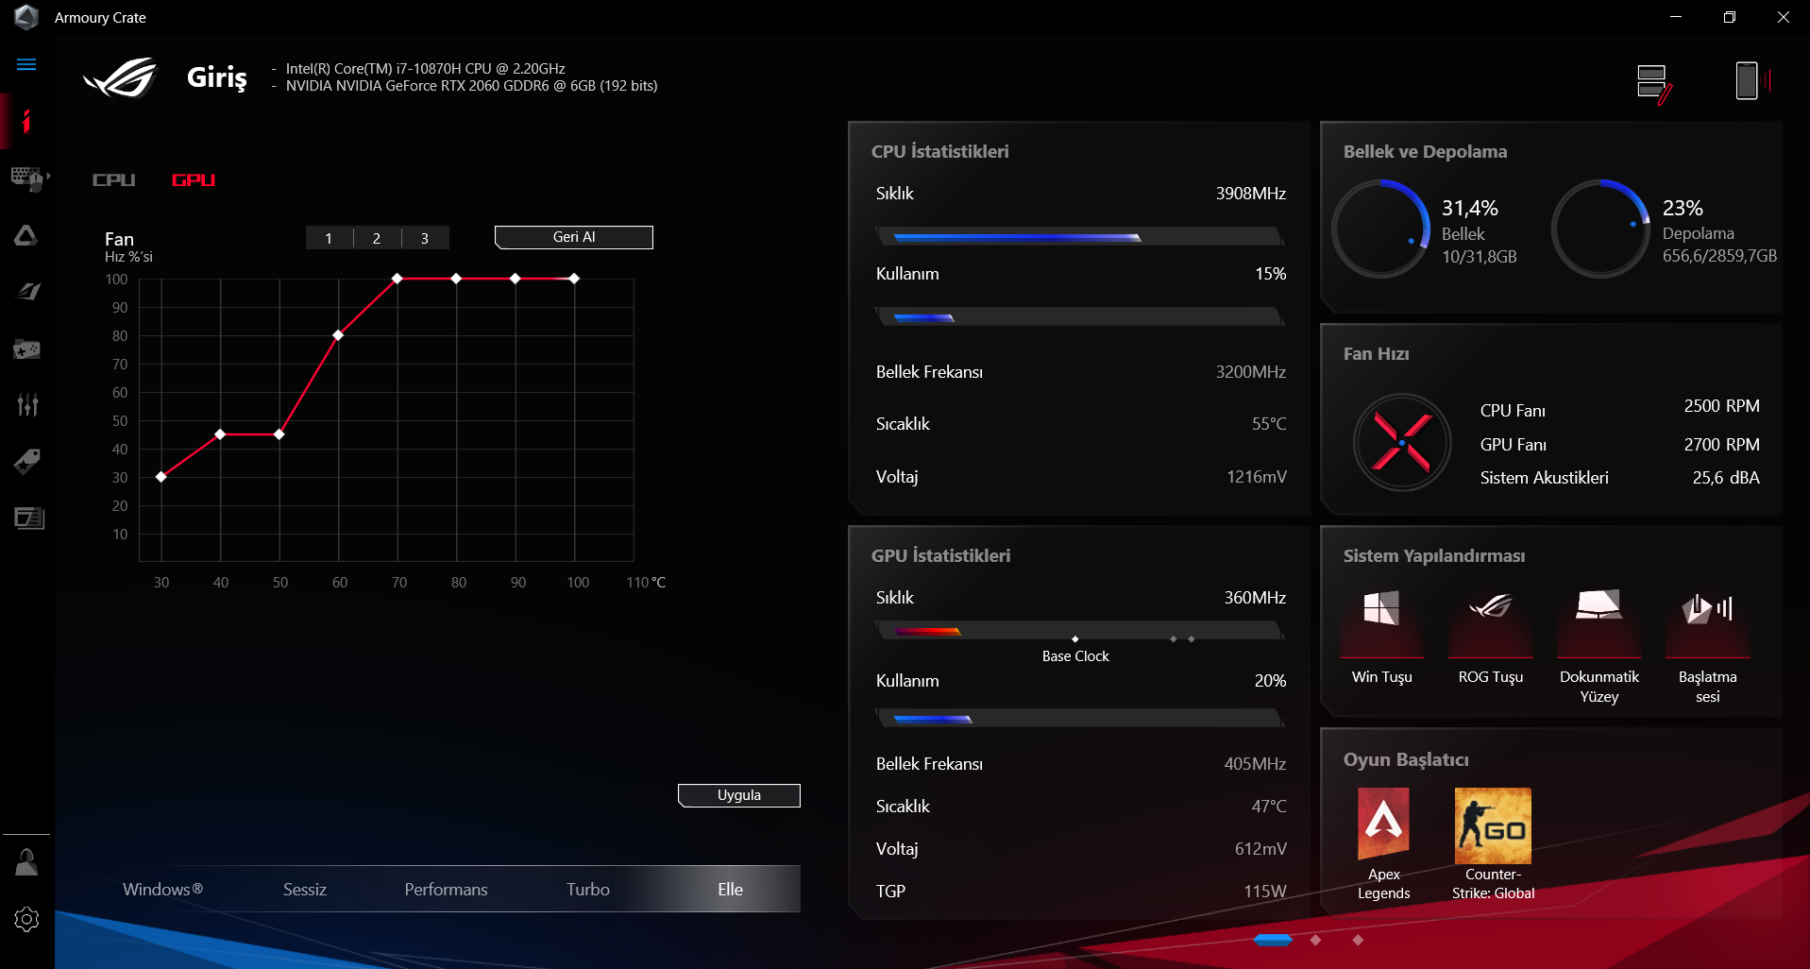
Task: Go to the Home info page icon
Action: click(26, 121)
